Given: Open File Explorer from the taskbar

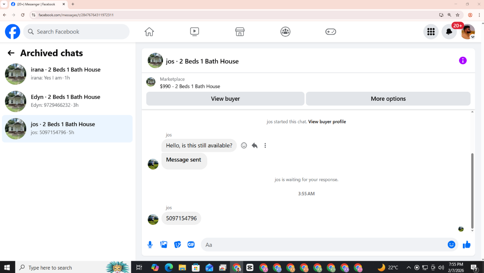Looking at the screenshot, I should coord(182,267).
